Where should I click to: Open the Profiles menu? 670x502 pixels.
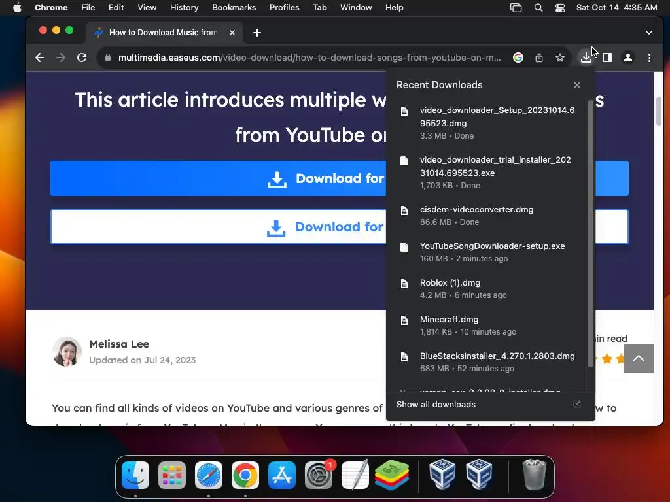[x=284, y=8]
